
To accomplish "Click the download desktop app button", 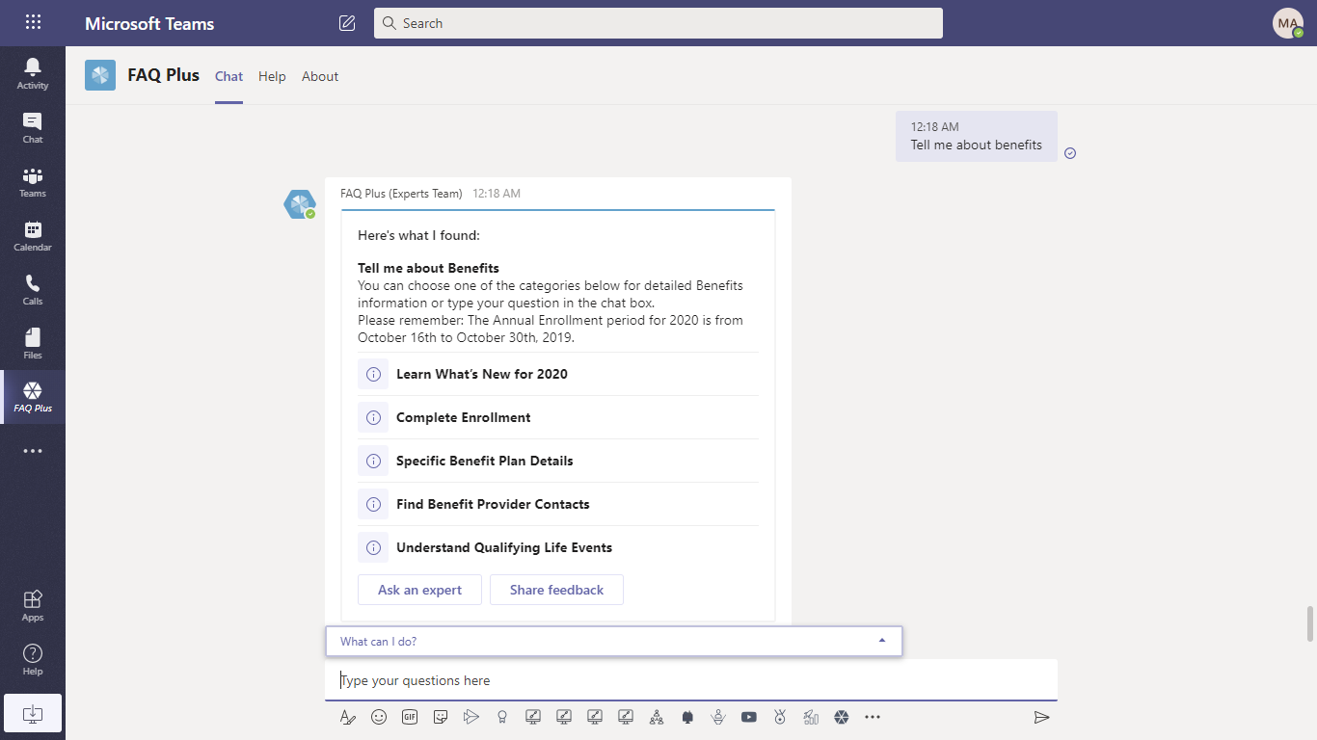I will coord(33,713).
